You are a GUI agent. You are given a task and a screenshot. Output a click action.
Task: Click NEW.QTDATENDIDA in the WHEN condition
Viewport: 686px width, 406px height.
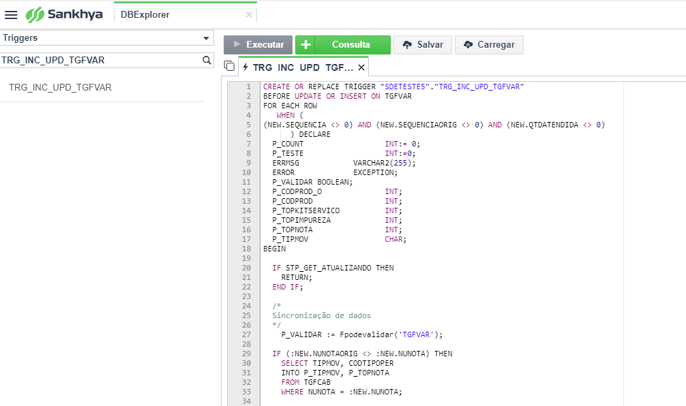(x=545, y=125)
